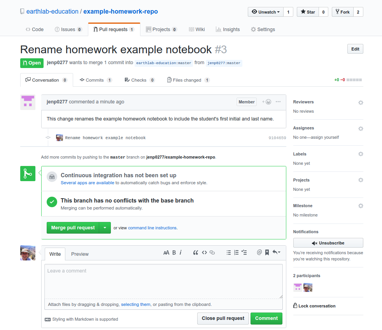Open saved replies arrow dropdown
The height and width of the screenshot is (330, 382).
click(277, 252)
